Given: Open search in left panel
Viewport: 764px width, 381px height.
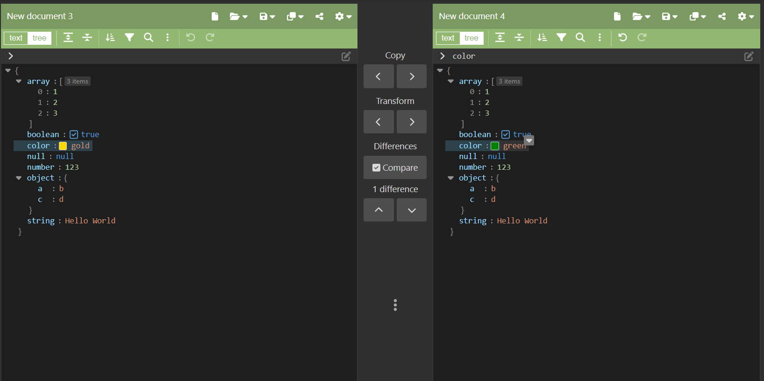Looking at the screenshot, I should (x=149, y=37).
